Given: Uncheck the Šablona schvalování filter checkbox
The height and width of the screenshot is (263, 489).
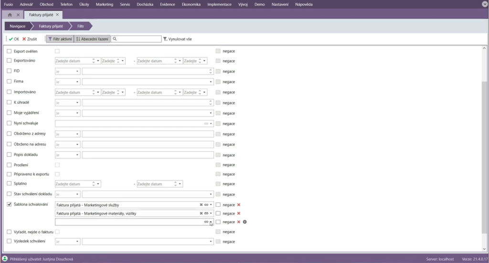Looking at the screenshot, I should (9, 204).
